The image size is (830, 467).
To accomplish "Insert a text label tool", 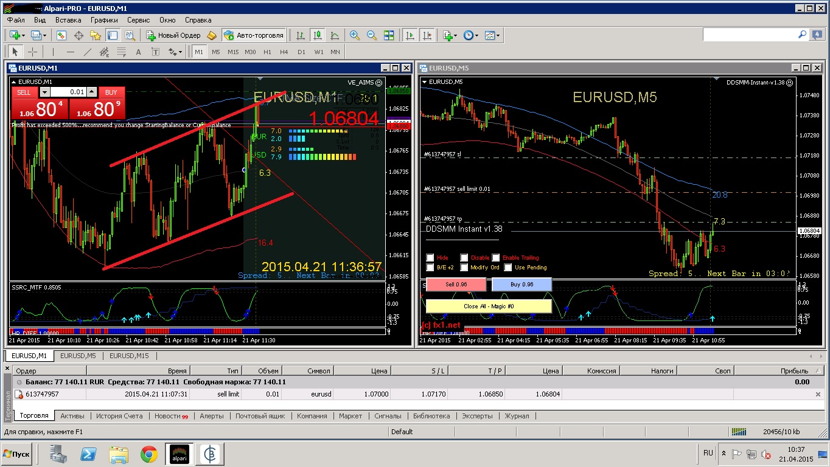I will [x=155, y=52].
